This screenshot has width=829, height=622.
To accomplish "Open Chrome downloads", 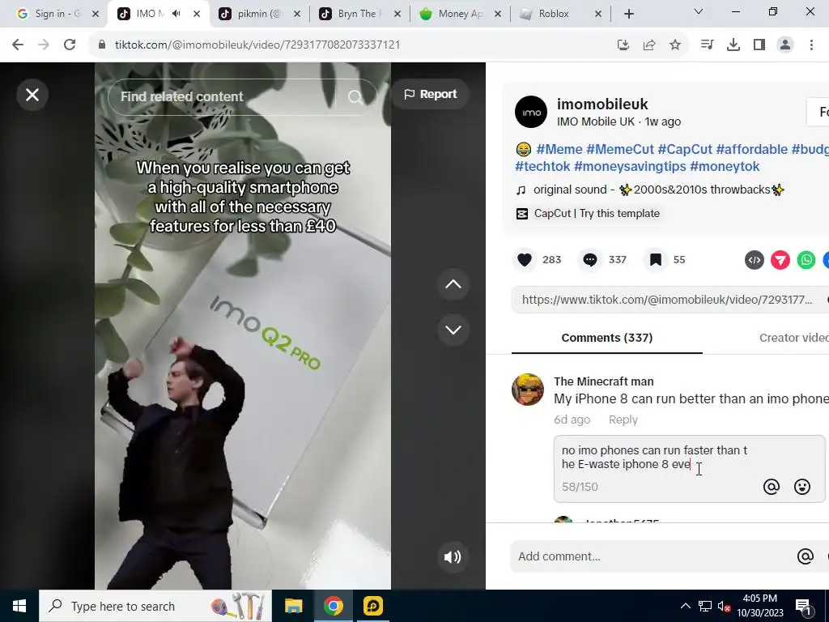I will click(733, 45).
